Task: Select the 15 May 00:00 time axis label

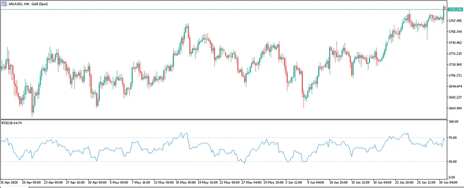Action: 186,182
